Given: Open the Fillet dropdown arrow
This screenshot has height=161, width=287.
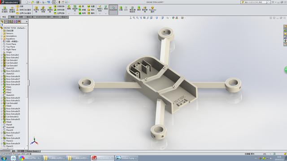Looking at the screenshot, I should (x=69, y=14).
